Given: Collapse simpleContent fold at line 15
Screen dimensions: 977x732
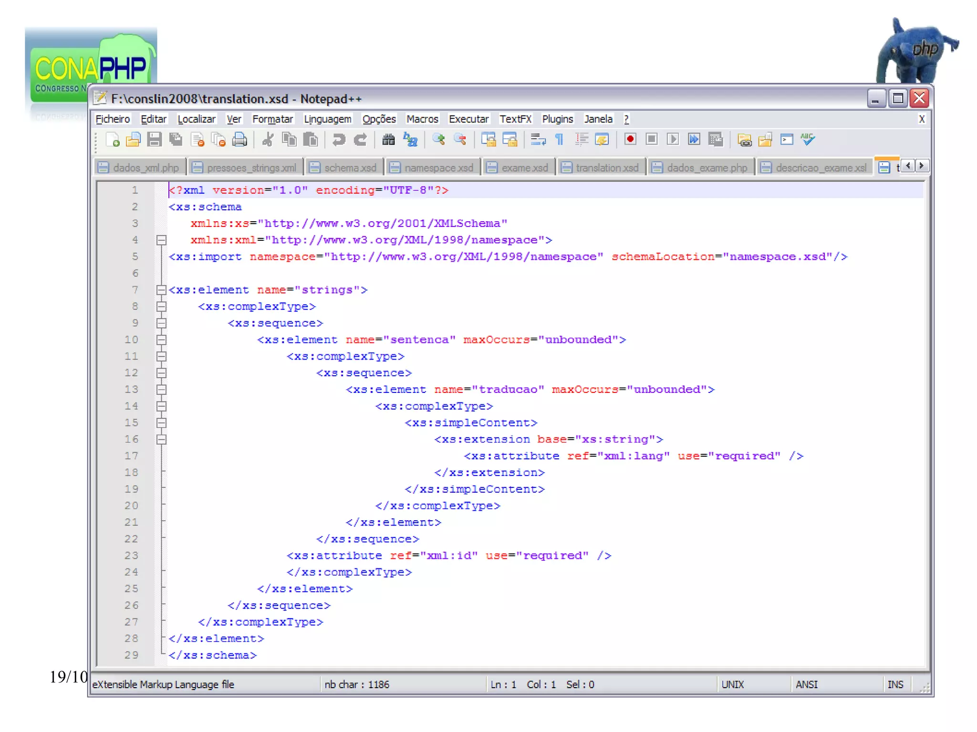Looking at the screenshot, I should coord(161,423).
